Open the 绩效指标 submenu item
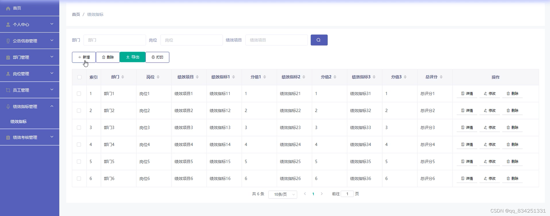The width and height of the screenshot is (550, 216). pos(18,122)
